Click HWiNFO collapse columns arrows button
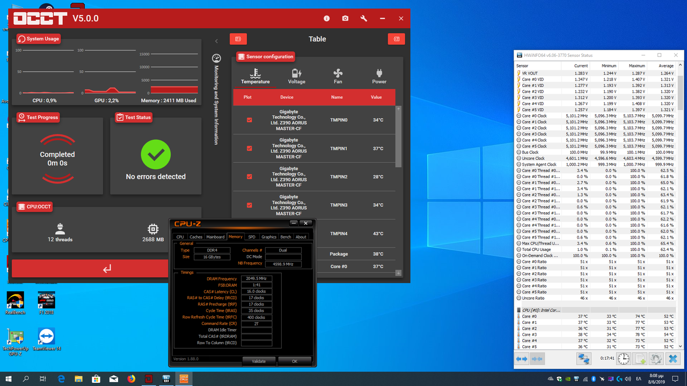This screenshot has height=386, width=687. [x=537, y=359]
